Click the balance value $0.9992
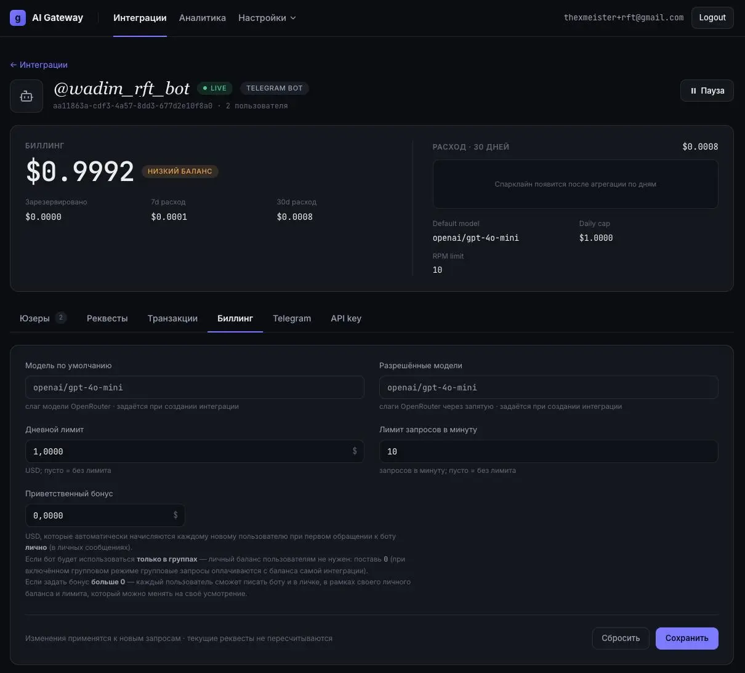The height and width of the screenshot is (673, 745). point(79,171)
